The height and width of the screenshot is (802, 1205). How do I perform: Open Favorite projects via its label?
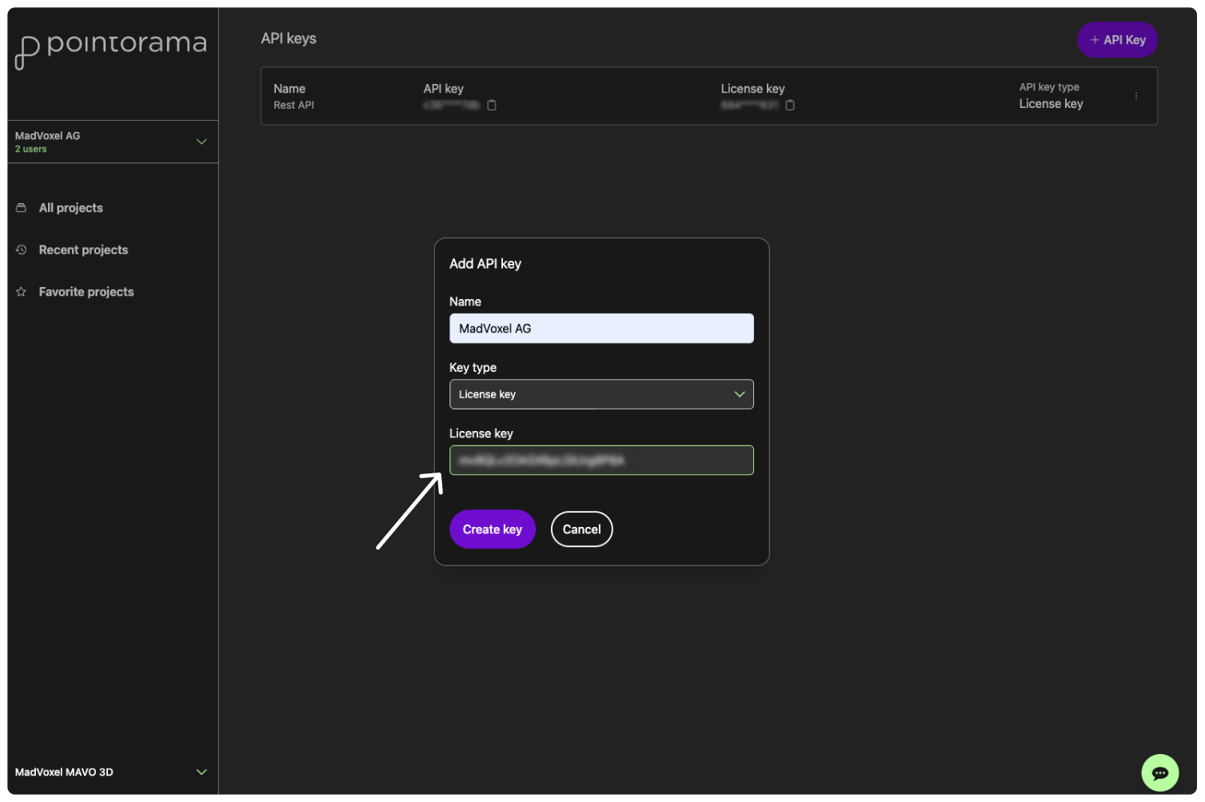point(86,292)
